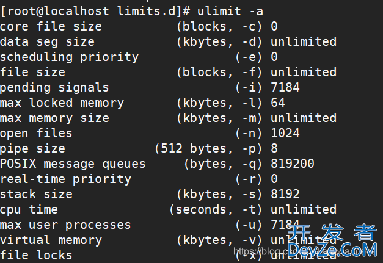Click the (seconds, -t) option for cpu time
This screenshot has width=383, height=263.
(216, 209)
